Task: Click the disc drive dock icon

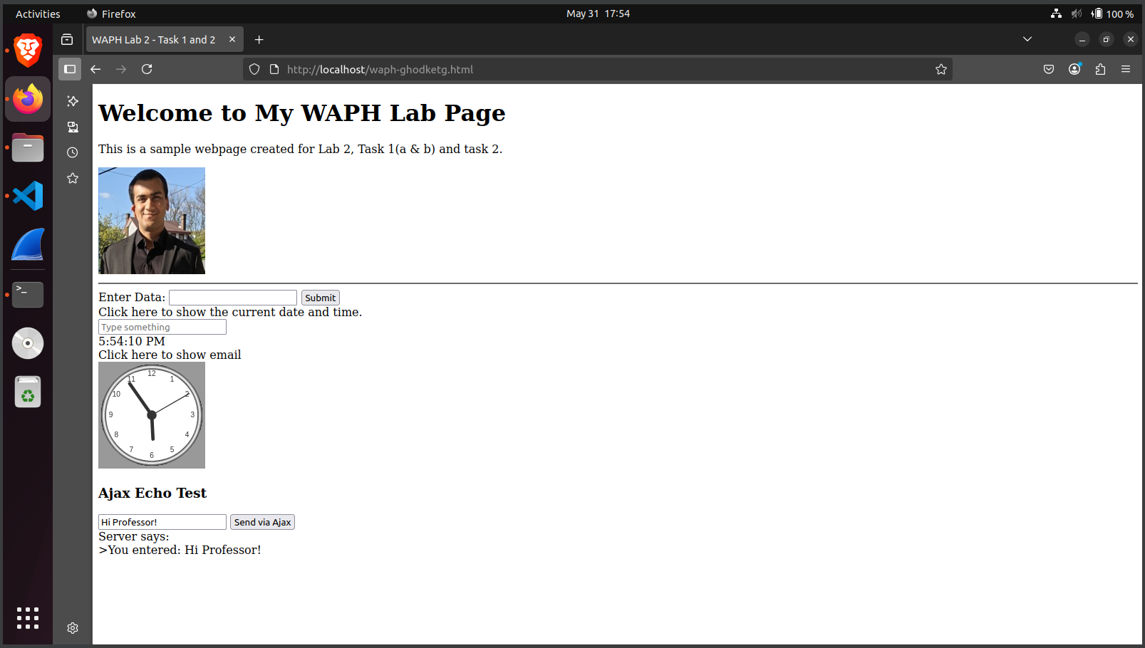Action: point(28,343)
